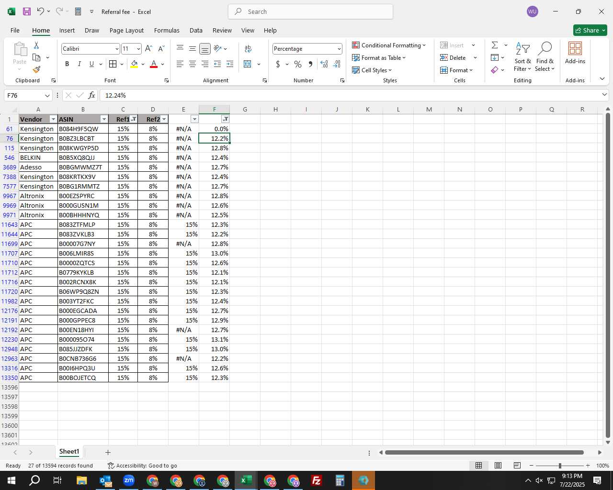This screenshot has width=613, height=490.
Task: Open the calculator quick access icon
Action: click(x=78, y=11)
